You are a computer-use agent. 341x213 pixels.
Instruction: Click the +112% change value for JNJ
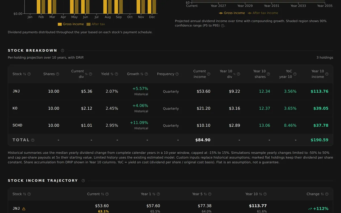tap(318, 209)
